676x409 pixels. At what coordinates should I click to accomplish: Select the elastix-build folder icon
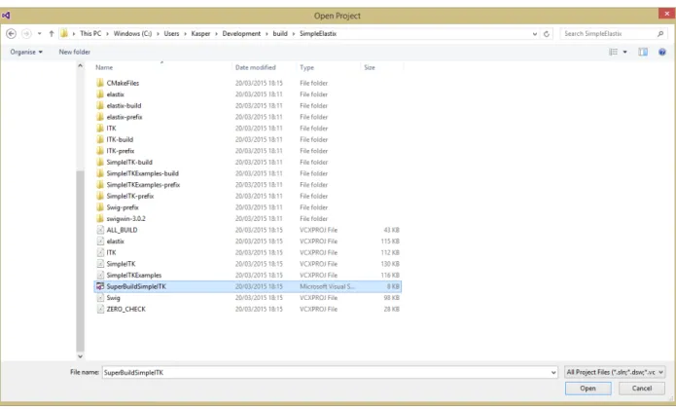point(100,105)
